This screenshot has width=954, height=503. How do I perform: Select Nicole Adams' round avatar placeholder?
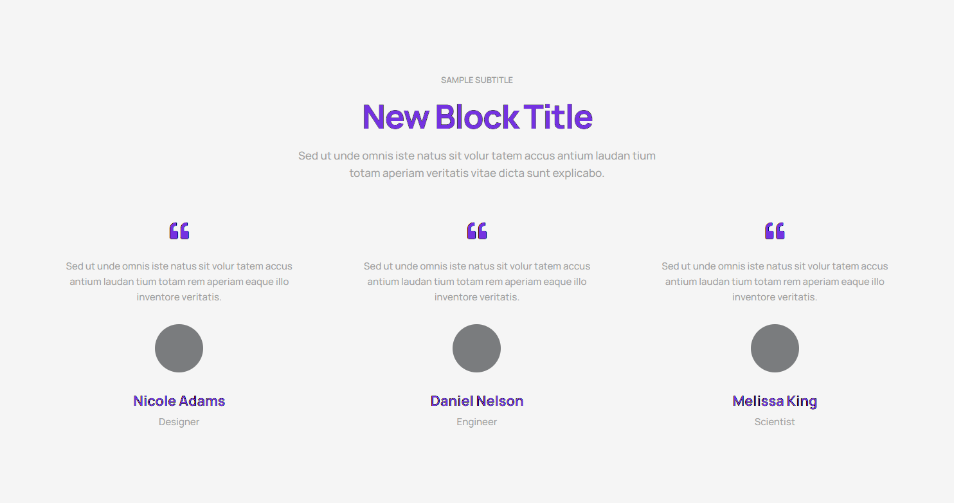point(179,348)
